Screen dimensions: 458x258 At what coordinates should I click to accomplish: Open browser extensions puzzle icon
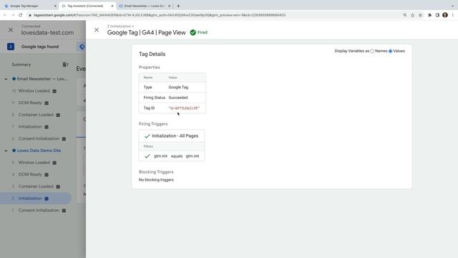point(429,15)
